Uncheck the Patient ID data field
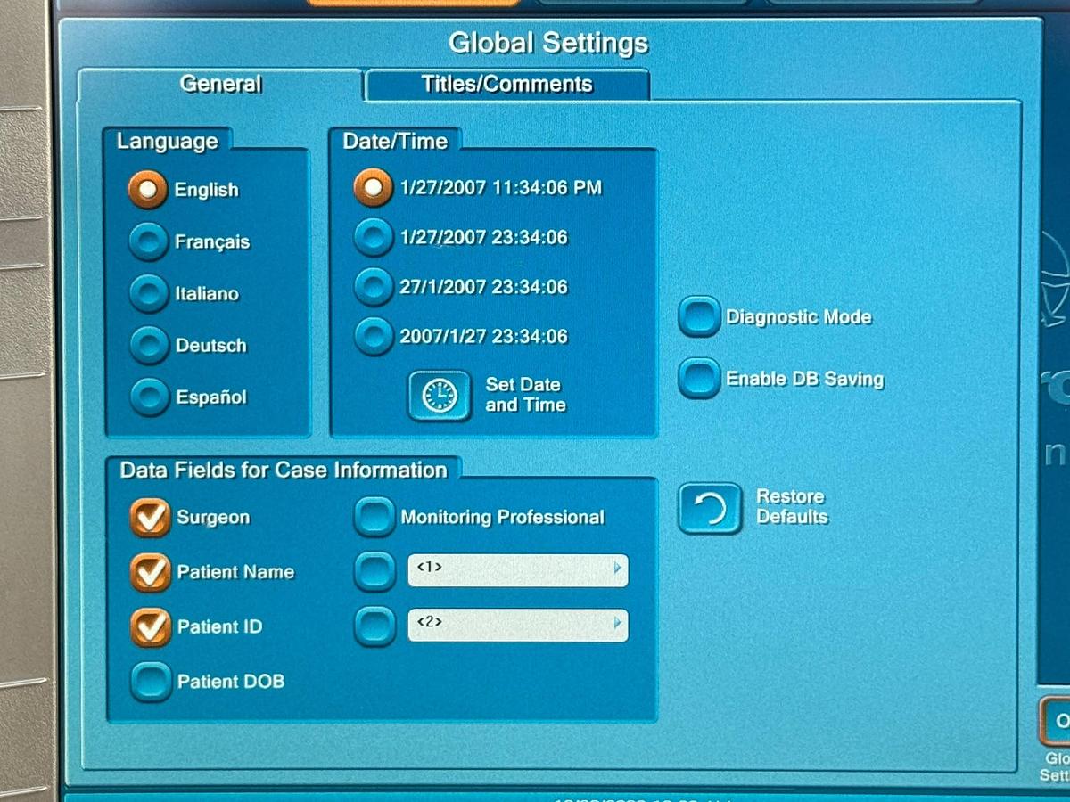Image resolution: width=1070 pixels, height=802 pixels. [150, 626]
